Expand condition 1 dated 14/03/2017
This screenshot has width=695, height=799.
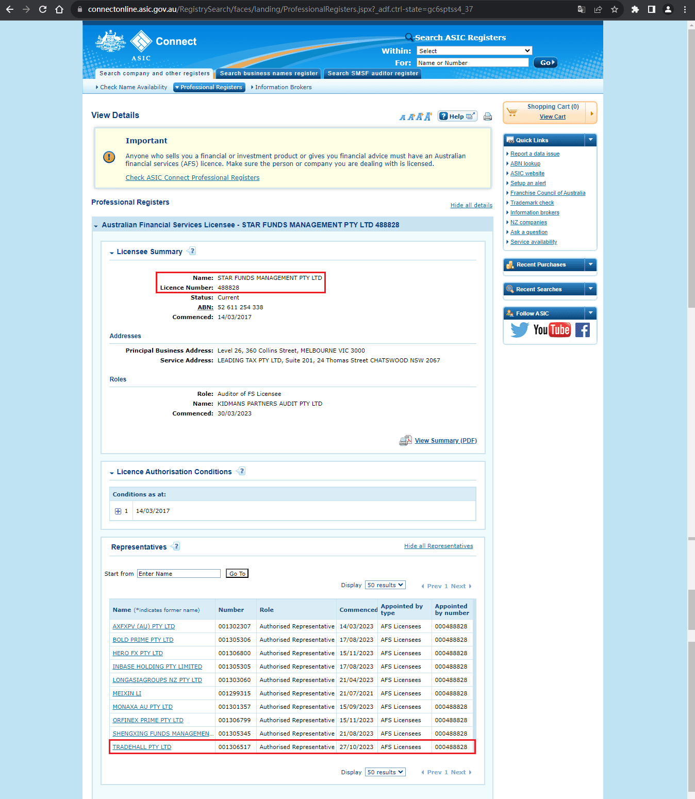(x=118, y=511)
